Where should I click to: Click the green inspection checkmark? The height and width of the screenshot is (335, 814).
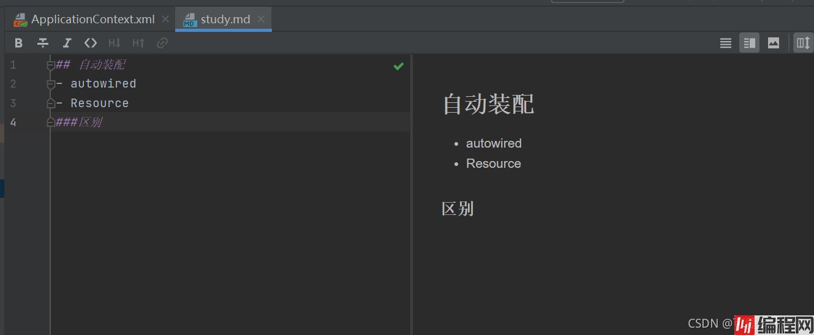pyautogui.click(x=399, y=66)
